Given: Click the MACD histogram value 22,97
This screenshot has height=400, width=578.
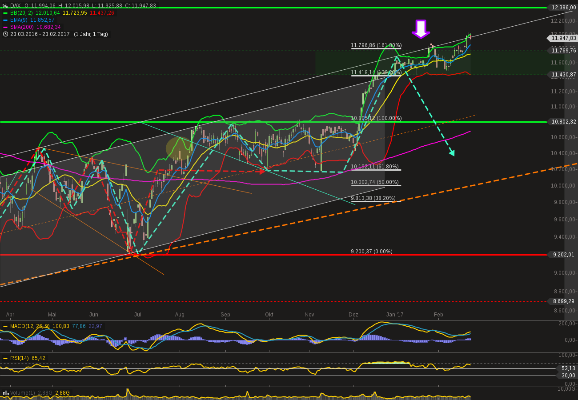Looking at the screenshot, I should pyautogui.click(x=96, y=326).
